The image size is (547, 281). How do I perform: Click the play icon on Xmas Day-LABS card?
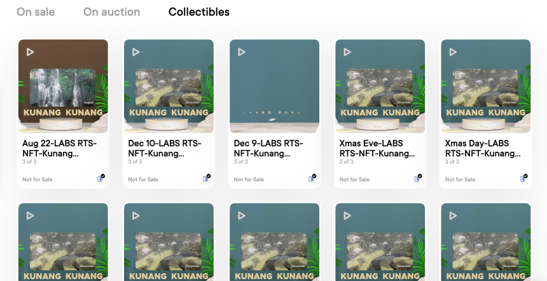coord(453,52)
